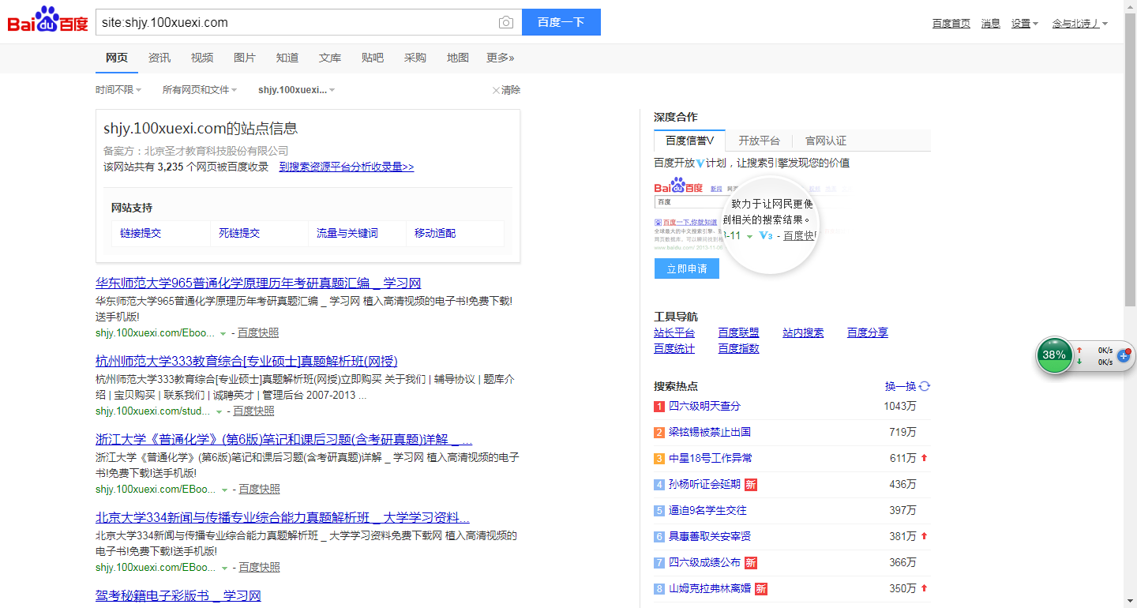This screenshot has width=1137, height=608.
Task: Open 消息 link in top bar
Action: tap(991, 24)
